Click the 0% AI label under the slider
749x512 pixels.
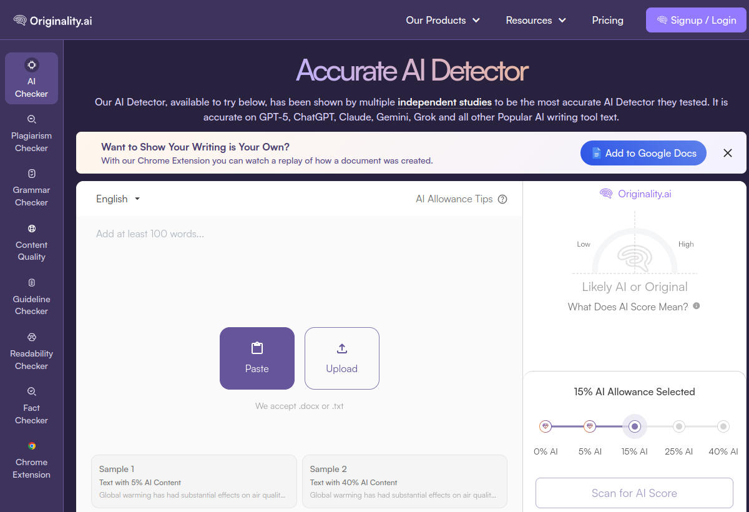[x=546, y=451]
